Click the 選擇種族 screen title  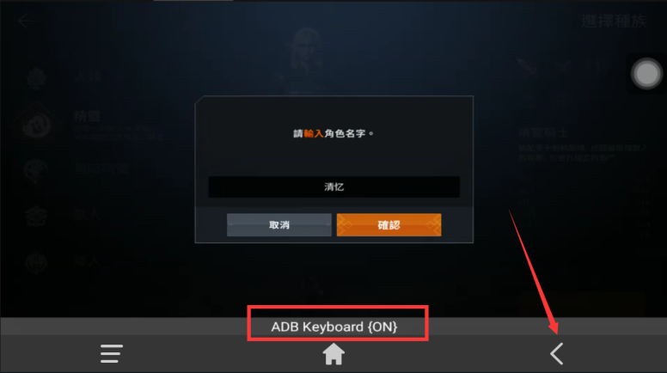tap(614, 21)
